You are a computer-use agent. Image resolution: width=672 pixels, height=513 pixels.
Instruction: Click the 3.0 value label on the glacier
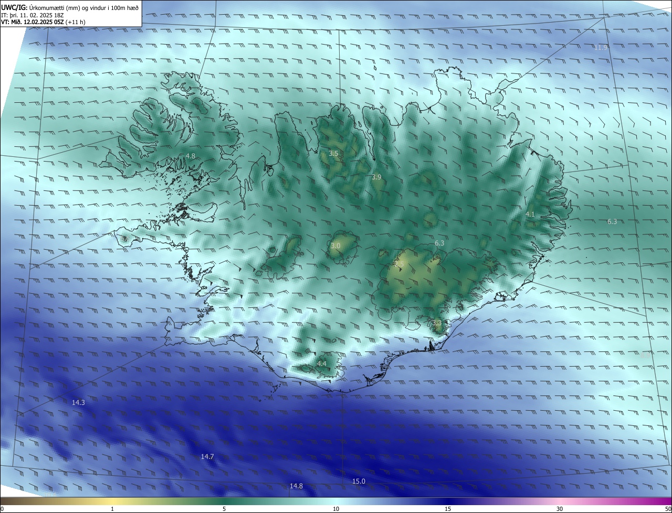point(335,245)
